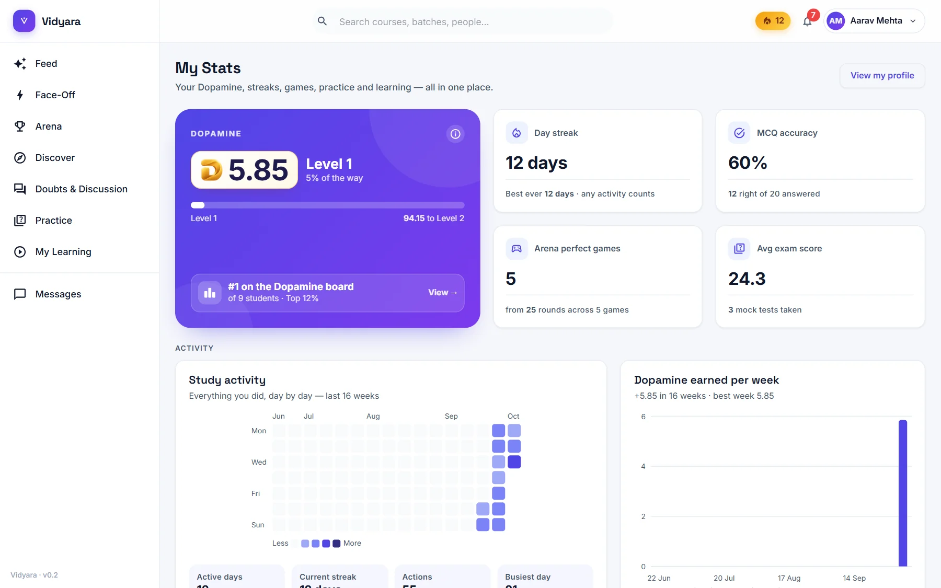Click the Face-Off lightning icon
This screenshot has width=941, height=588.
point(20,95)
